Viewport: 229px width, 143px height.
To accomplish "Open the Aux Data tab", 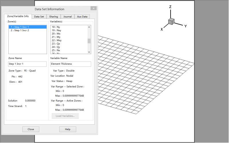I will tap(82, 17).
